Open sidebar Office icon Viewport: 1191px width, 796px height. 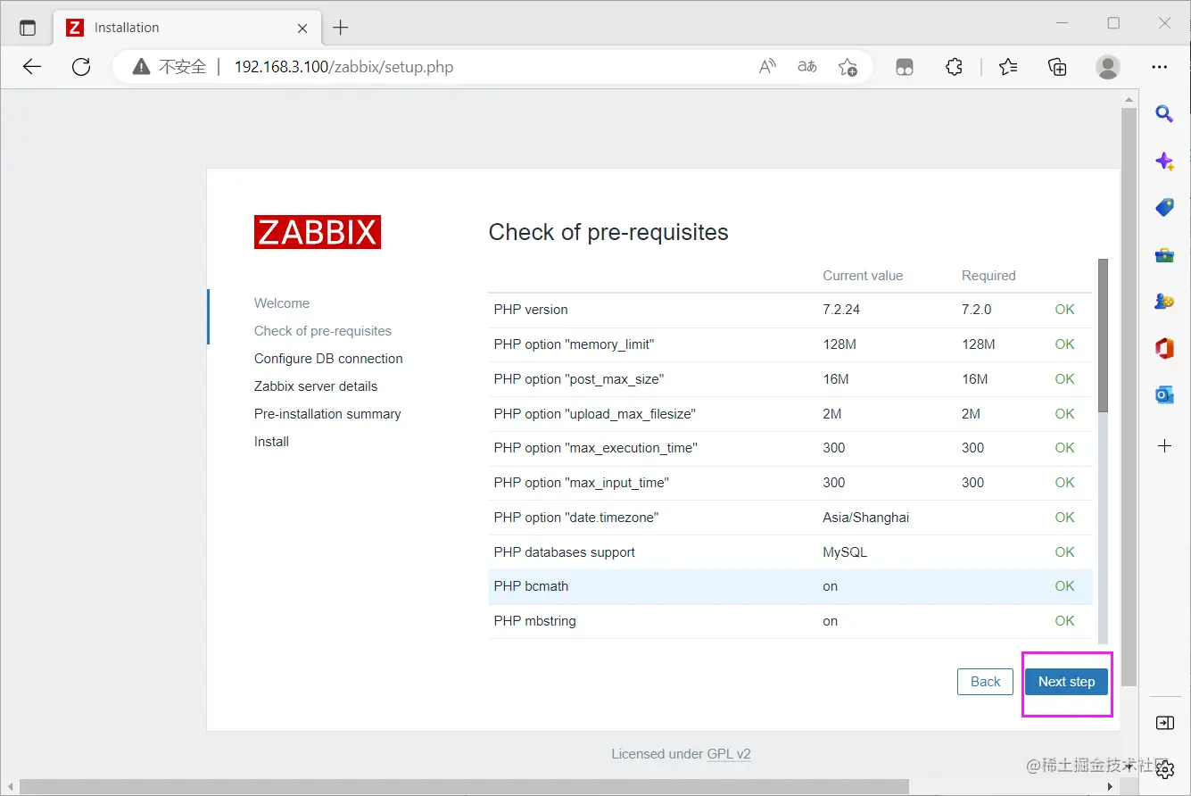tap(1164, 348)
